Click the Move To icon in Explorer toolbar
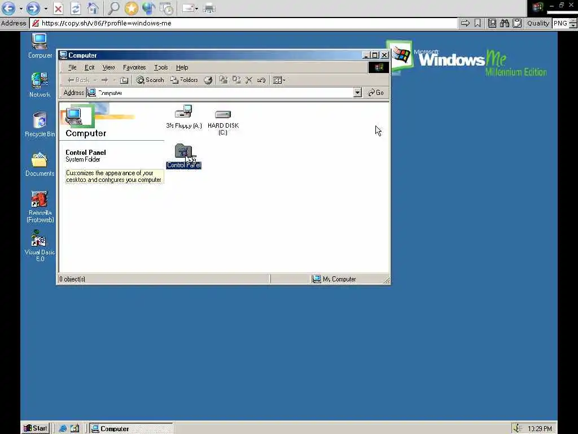Image resolution: width=578 pixels, height=434 pixels. [224, 80]
